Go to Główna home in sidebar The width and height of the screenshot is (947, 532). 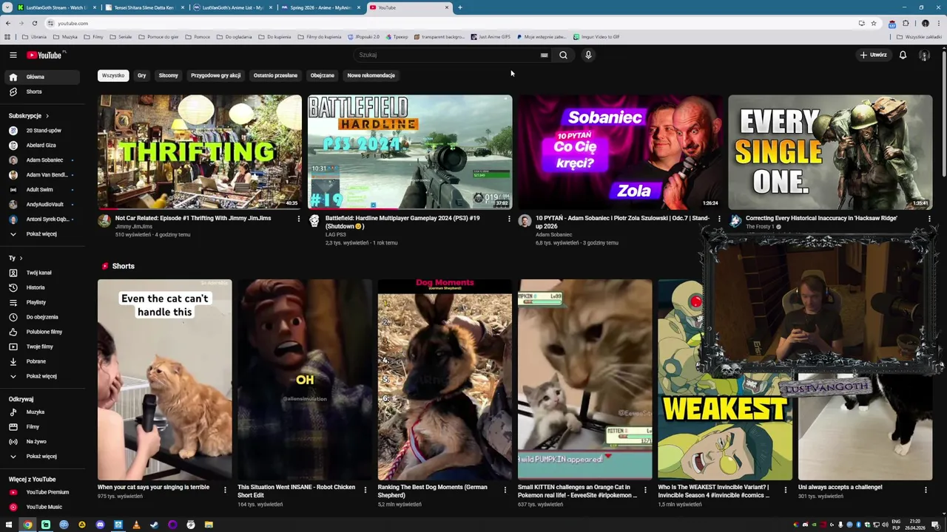[x=42, y=77]
